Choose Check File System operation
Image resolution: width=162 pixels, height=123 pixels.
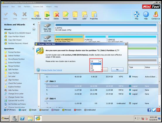(x=15, y=83)
